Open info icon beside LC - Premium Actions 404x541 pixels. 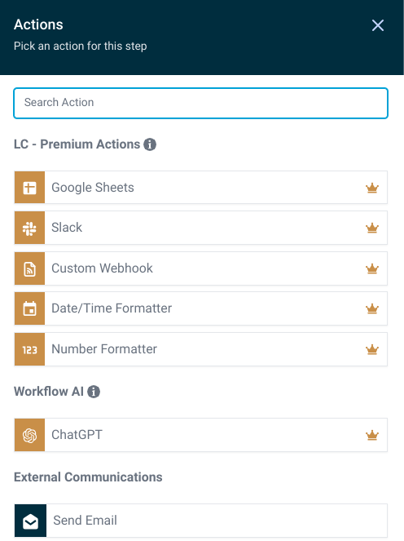tap(150, 144)
